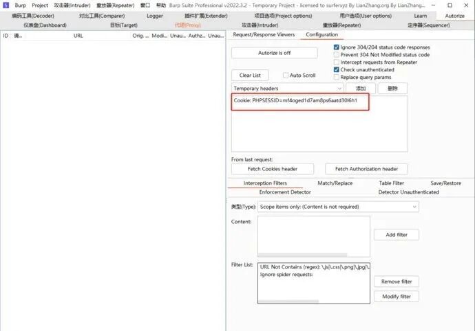Enable Prevent 304 Not Modified status code
Viewport: 475px width, 331px height.
tap(336, 55)
